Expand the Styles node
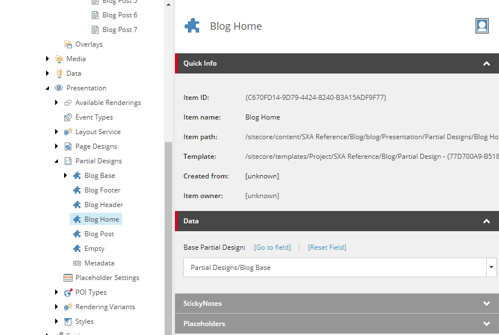This screenshot has width=499, height=335. (x=56, y=322)
